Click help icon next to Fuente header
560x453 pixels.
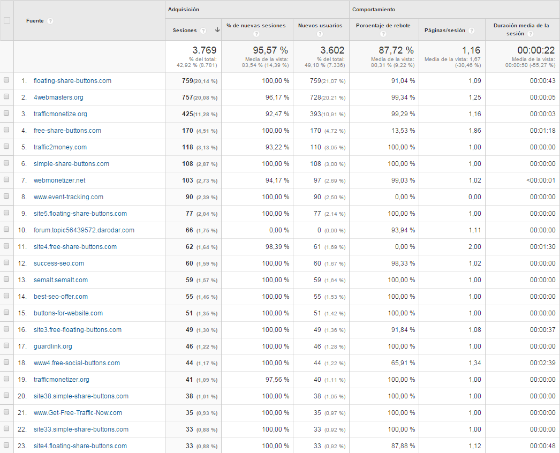tap(50, 21)
